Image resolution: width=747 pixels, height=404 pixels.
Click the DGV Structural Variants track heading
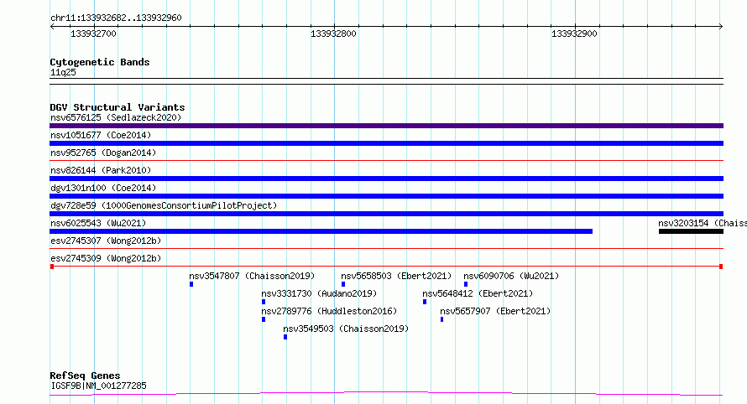point(118,107)
